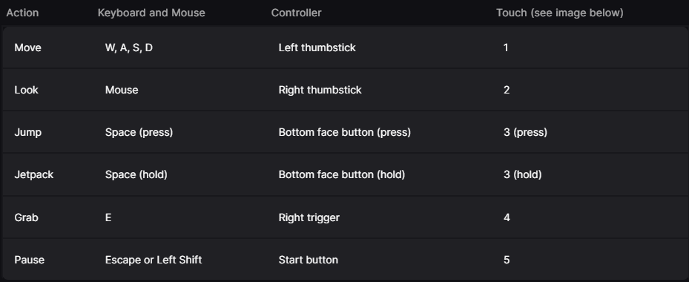Image resolution: width=689 pixels, height=282 pixels.
Task: Click Bottom face button (press) cell
Action: coord(344,132)
